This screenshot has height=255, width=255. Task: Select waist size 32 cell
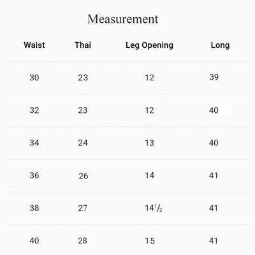(x=34, y=110)
